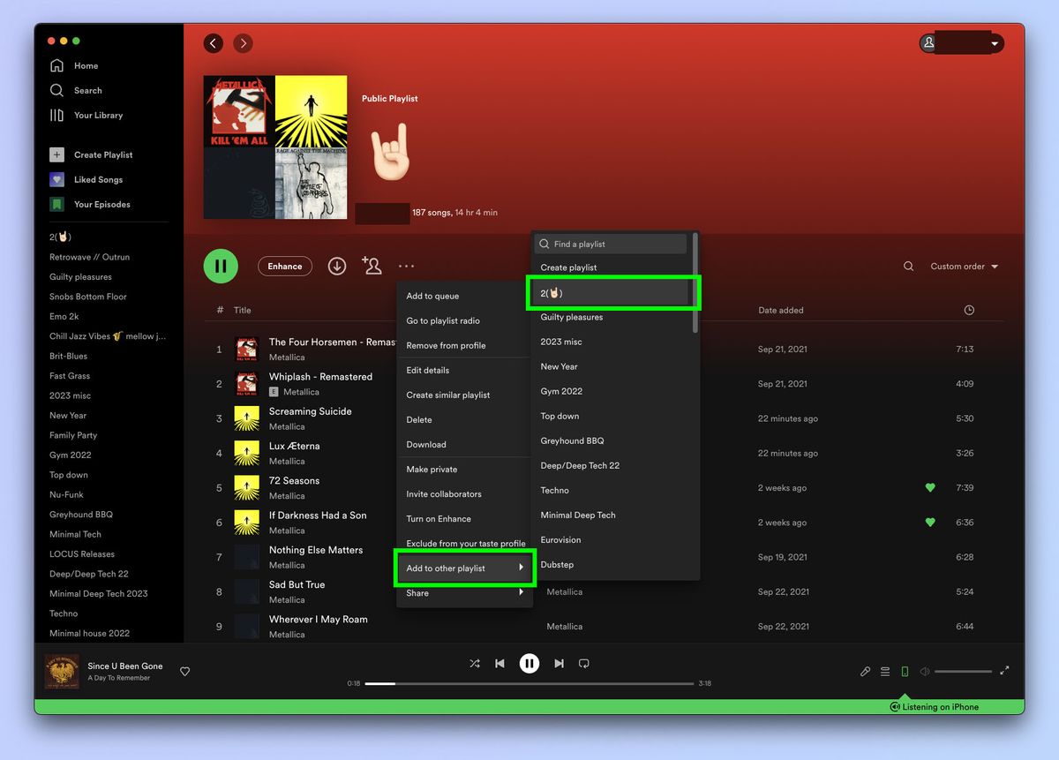Search within the playlist using the magnifier
This screenshot has height=760, width=1059.
click(x=908, y=266)
